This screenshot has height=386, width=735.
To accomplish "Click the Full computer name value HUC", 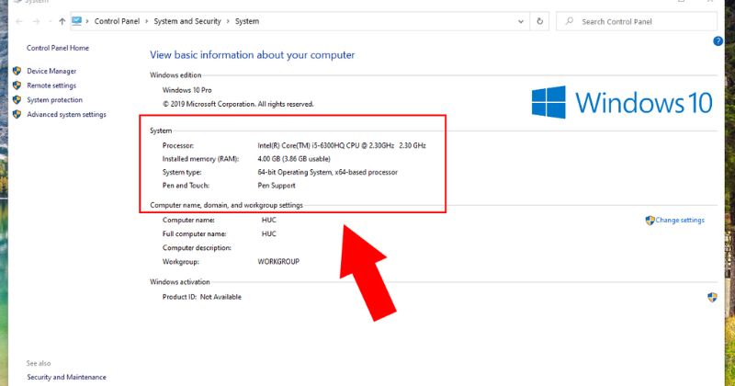I will [269, 233].
